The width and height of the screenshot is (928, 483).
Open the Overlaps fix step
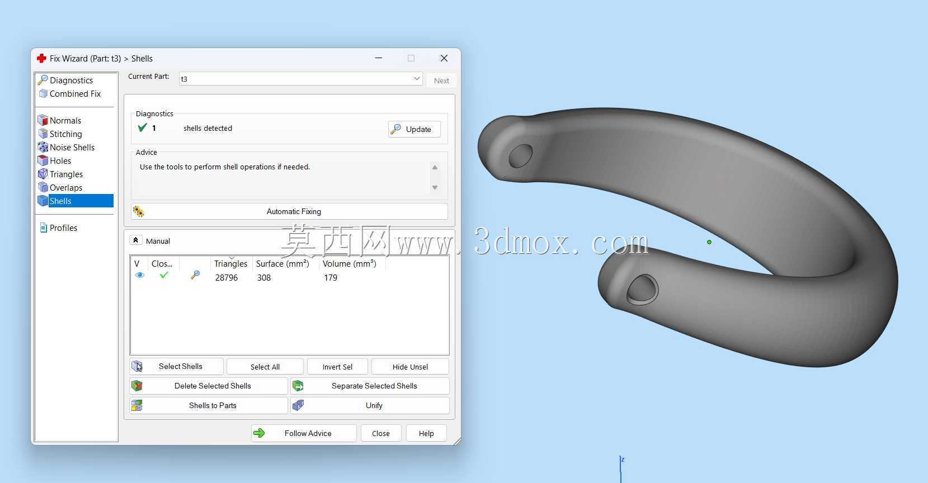pos(66,187)
